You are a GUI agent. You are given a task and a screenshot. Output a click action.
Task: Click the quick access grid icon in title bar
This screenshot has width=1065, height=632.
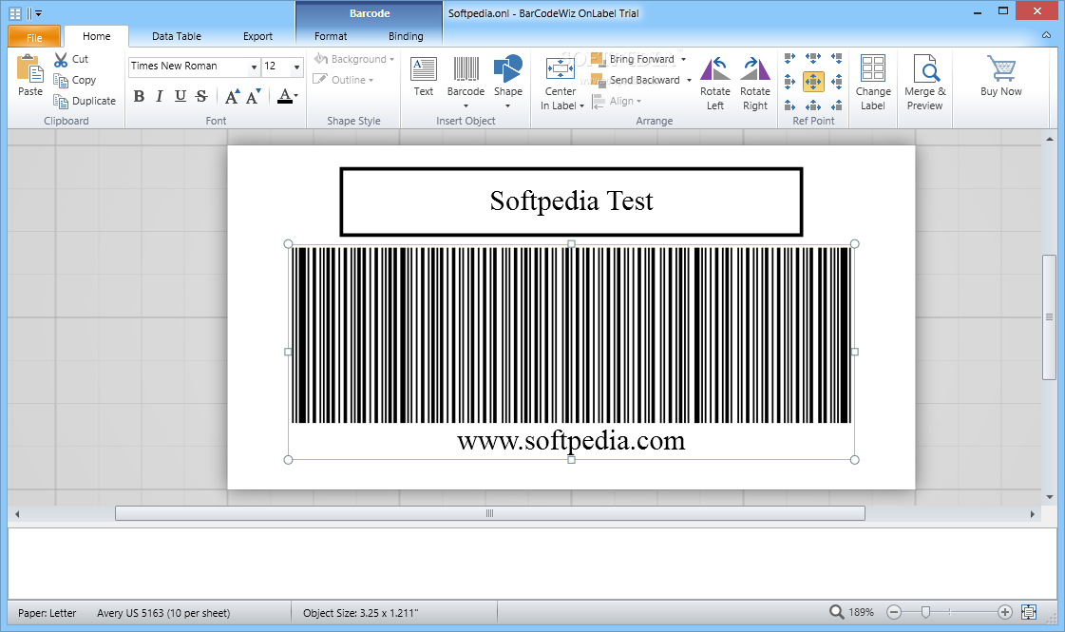tap(15, 13)
